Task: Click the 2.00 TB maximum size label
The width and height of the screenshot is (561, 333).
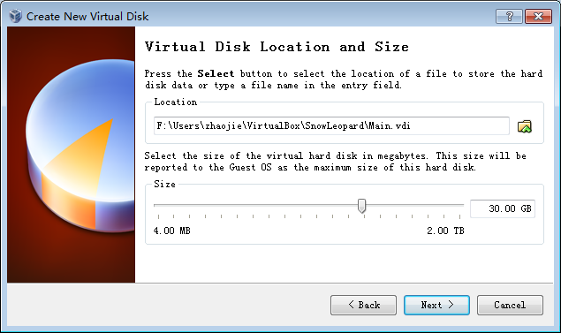Action: (x=445, y=231)
